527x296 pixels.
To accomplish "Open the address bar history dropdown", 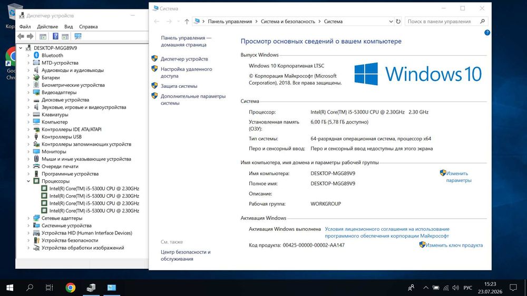I will pyautogui.click(x=391, y=22).
